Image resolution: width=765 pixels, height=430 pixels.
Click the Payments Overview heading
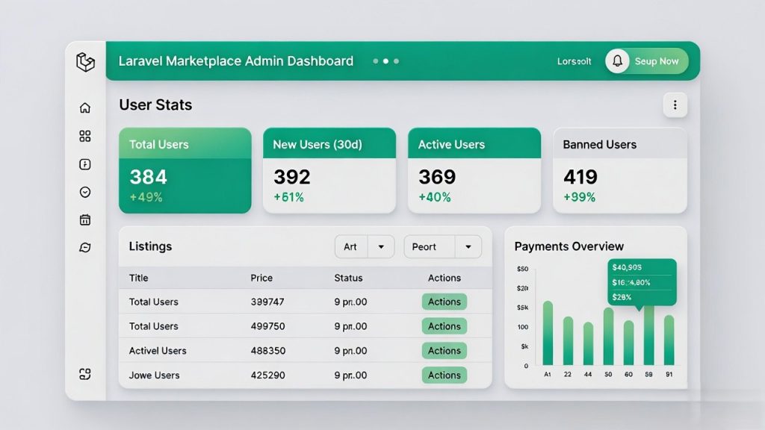click(x=569, y=246)
